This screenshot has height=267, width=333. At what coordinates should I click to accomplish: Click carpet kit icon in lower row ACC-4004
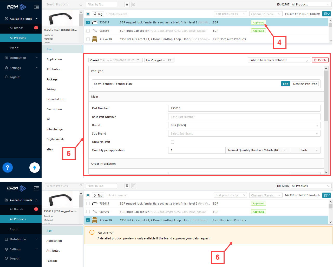pos(95,220)
